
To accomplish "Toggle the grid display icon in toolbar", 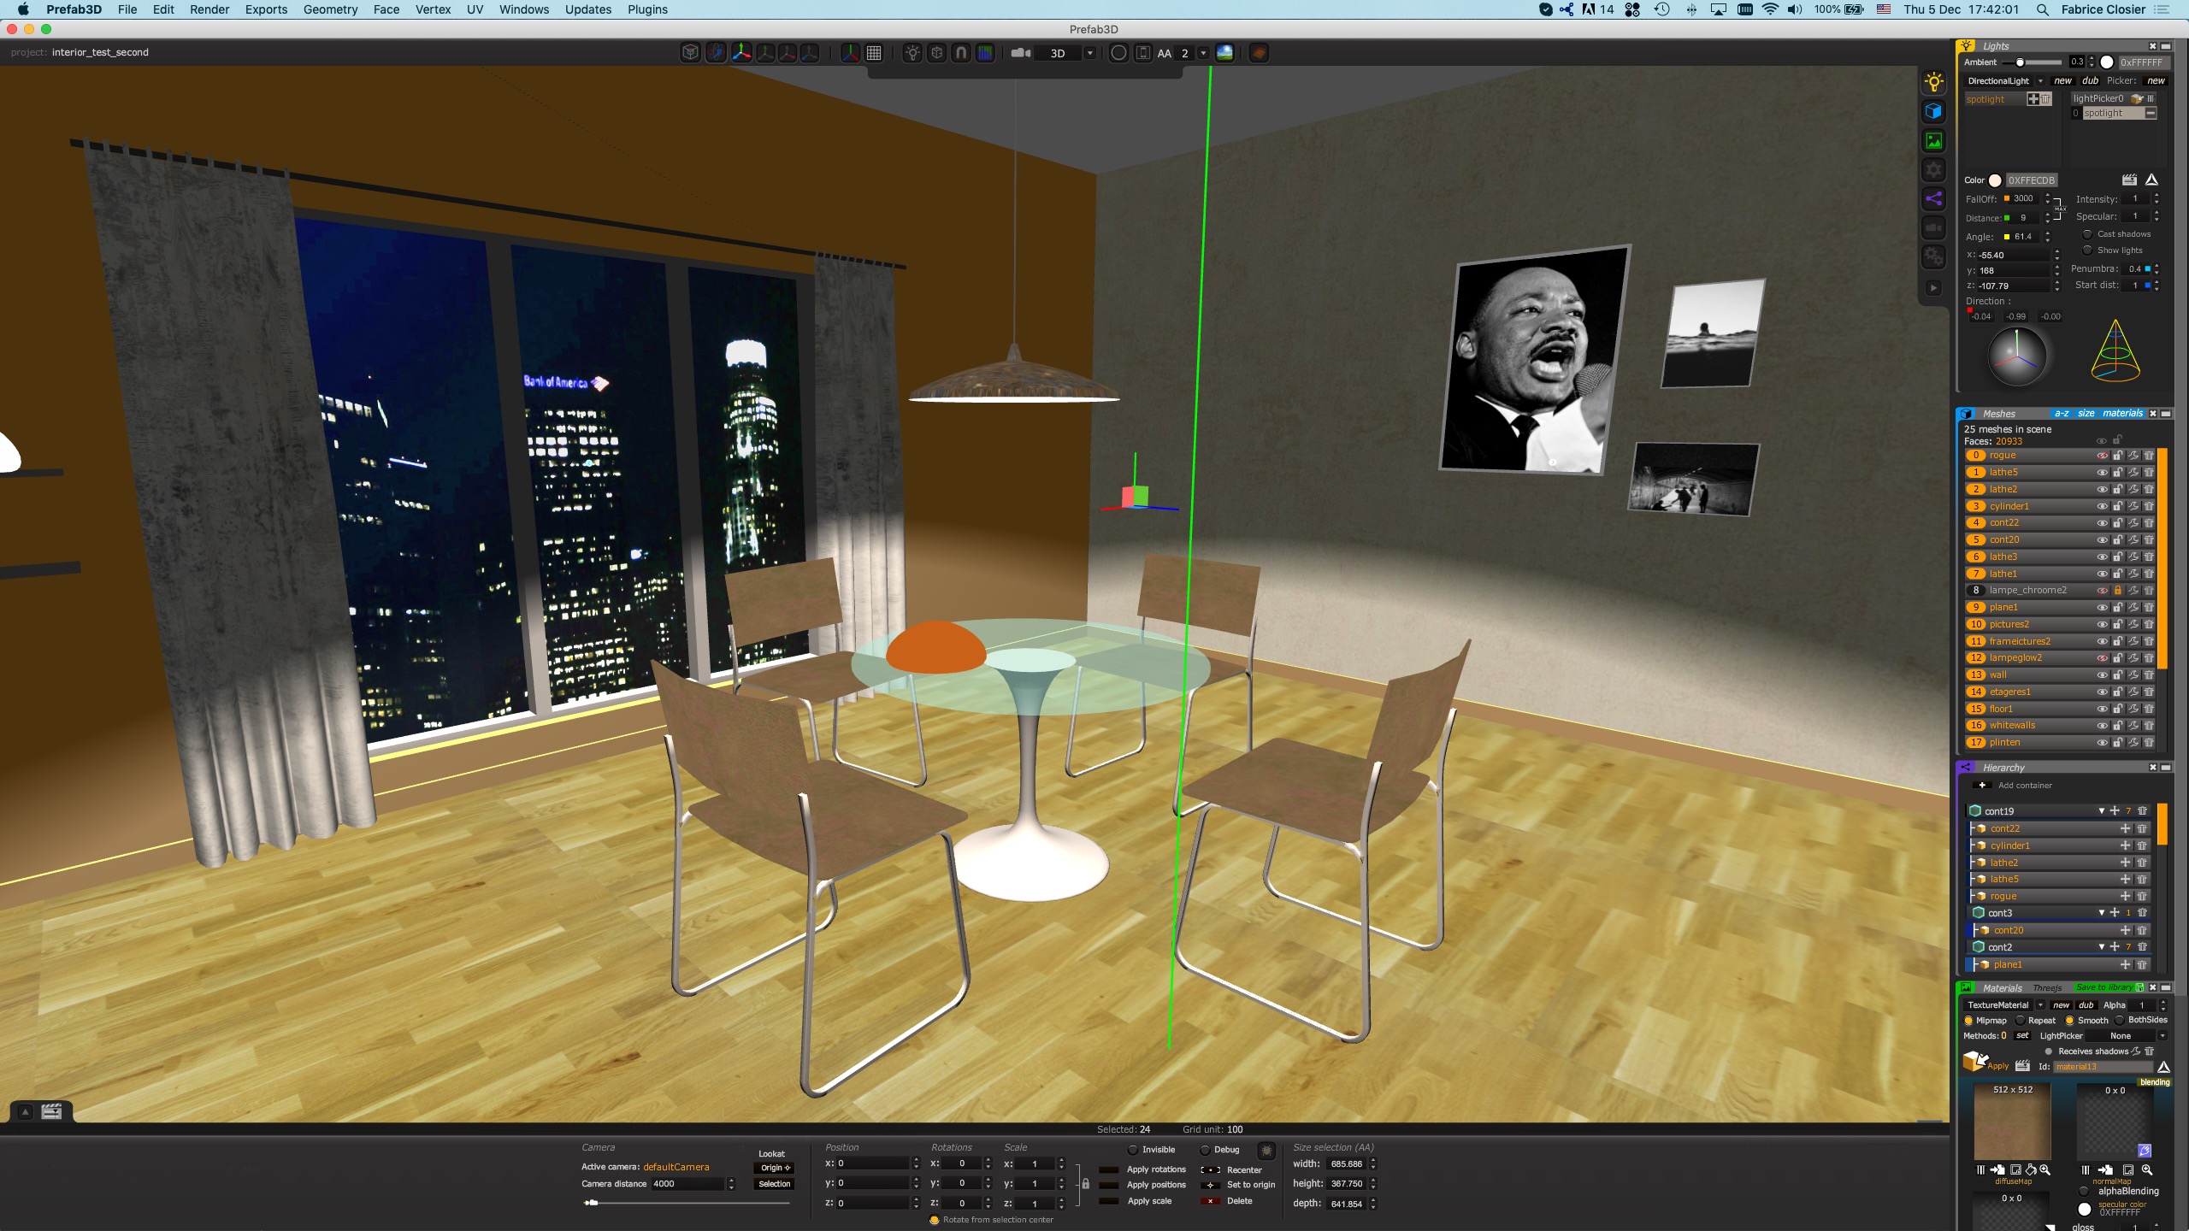I will click(874, 53).
